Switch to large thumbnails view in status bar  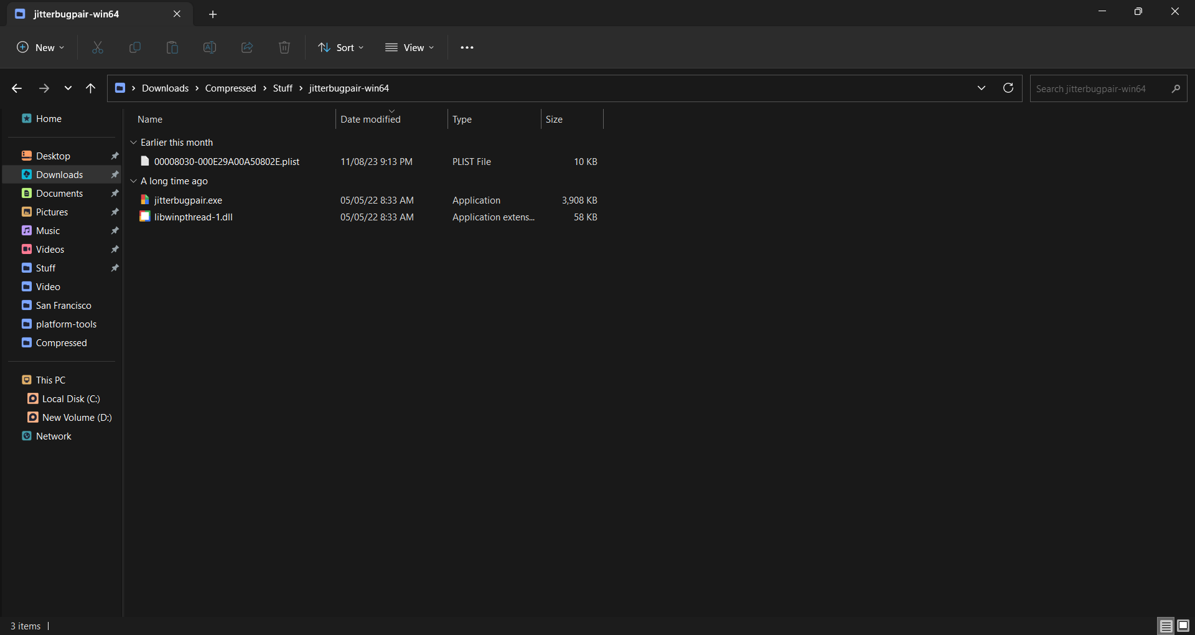[x=1183, y=626]
